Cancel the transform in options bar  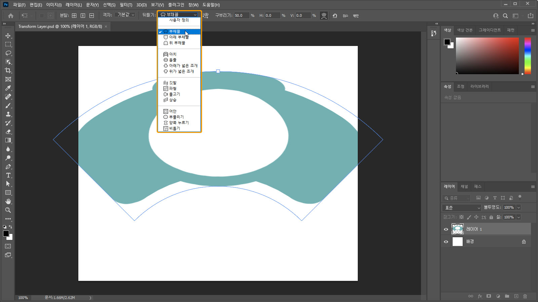[345, 16]
